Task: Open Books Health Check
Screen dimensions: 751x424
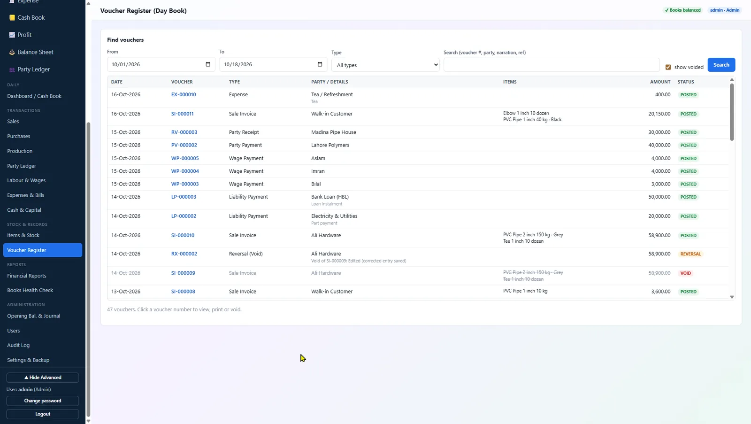Action: point(30,290)
